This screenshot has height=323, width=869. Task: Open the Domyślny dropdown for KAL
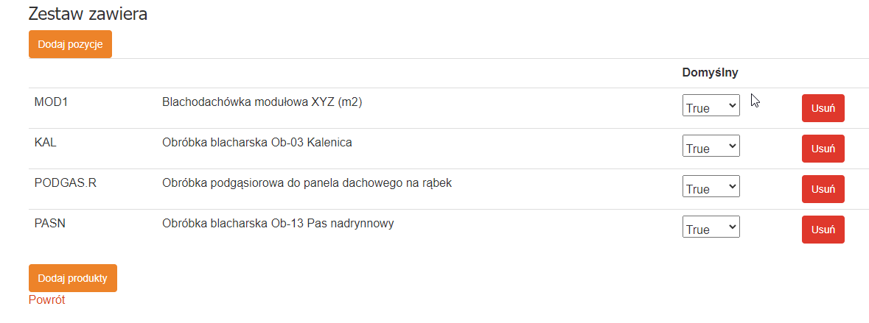click(x=711, y=148)
